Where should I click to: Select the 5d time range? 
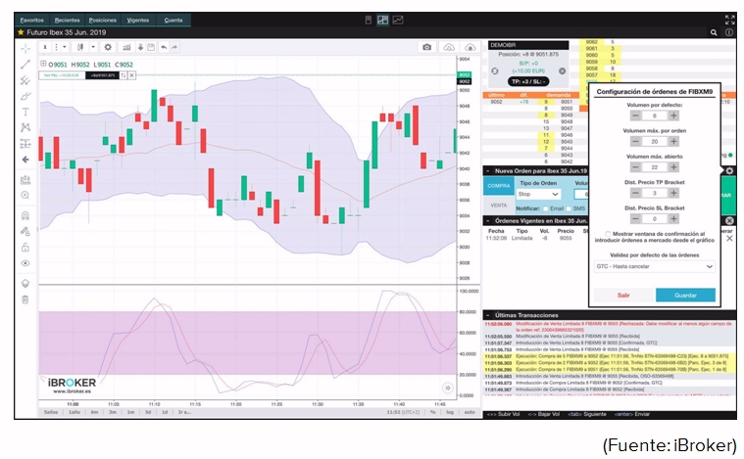(146, 413)
